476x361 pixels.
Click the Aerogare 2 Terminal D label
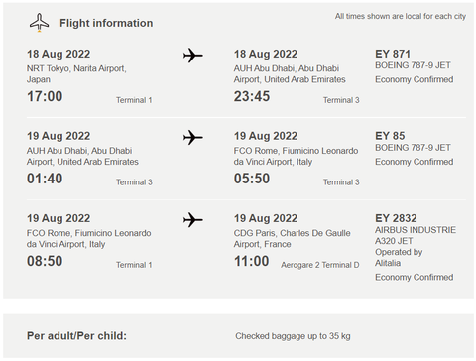coord(320,265)
